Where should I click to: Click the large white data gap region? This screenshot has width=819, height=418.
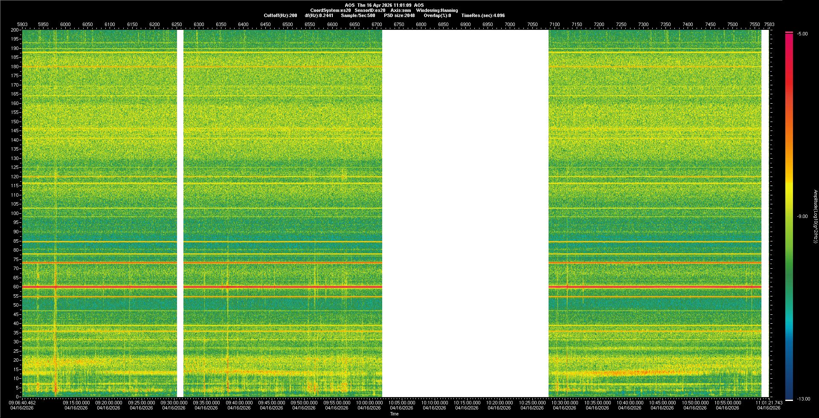[x=465, y=213]
